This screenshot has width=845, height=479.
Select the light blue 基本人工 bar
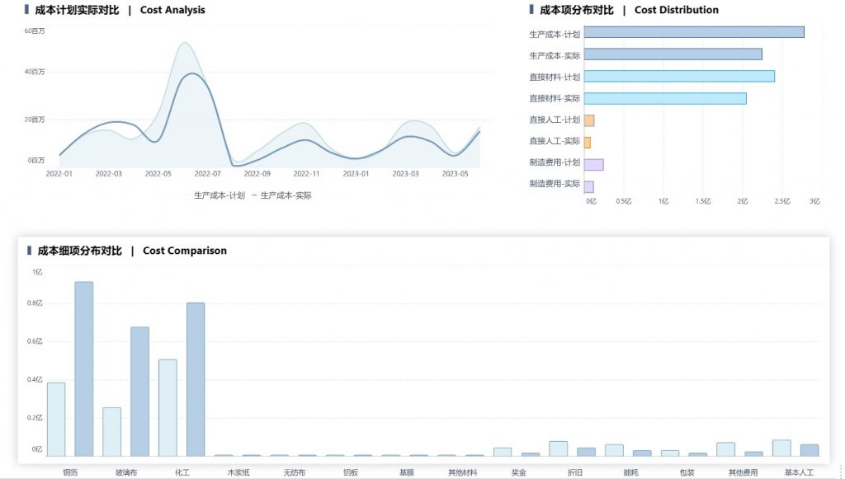tap(781, 448)
